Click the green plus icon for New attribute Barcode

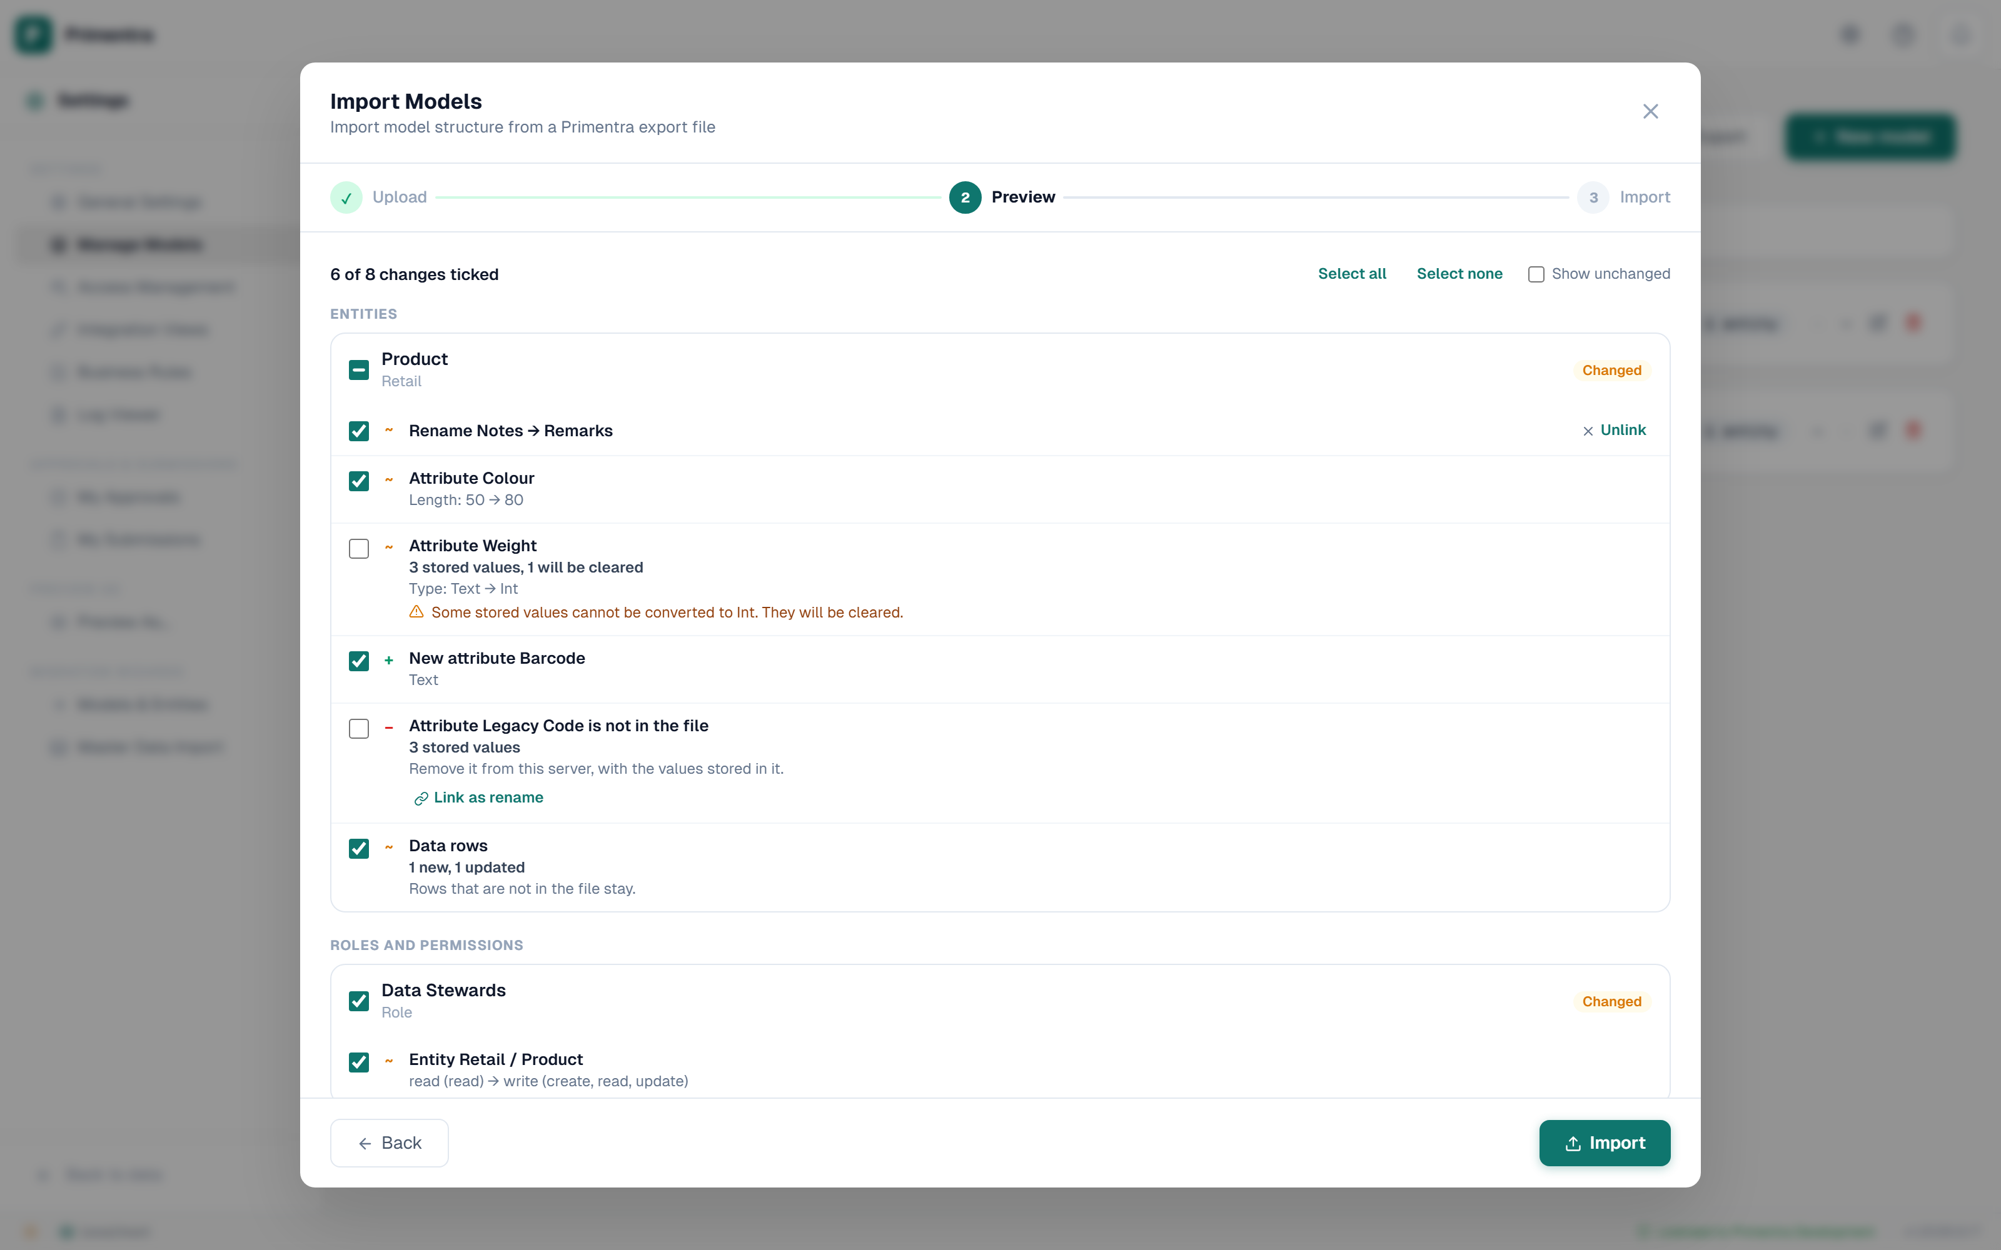click(x=388, y=660)
